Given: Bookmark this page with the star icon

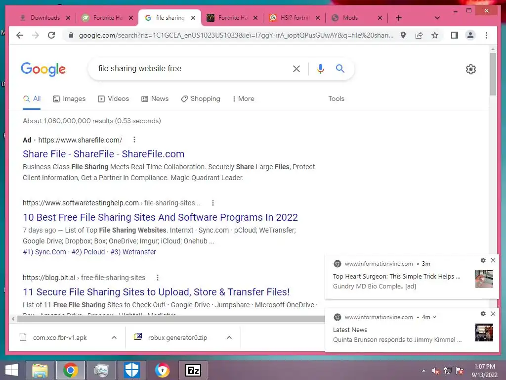Looking at the screenshot, I should tap(435, 35).
